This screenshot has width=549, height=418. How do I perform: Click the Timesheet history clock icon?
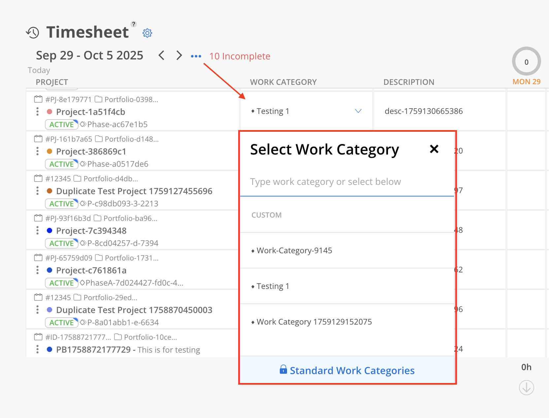click(33, 32)
